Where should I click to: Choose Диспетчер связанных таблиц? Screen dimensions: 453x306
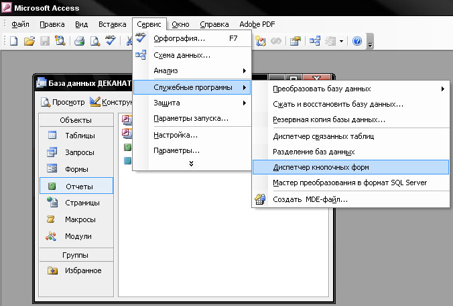pyautogui.click(x=350, y=136)
